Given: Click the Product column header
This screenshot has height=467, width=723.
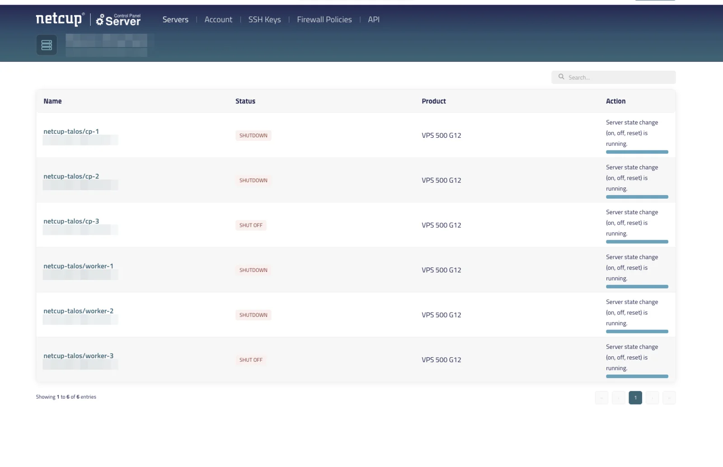Looking at the screenshot, I should [x=434, y=101].
